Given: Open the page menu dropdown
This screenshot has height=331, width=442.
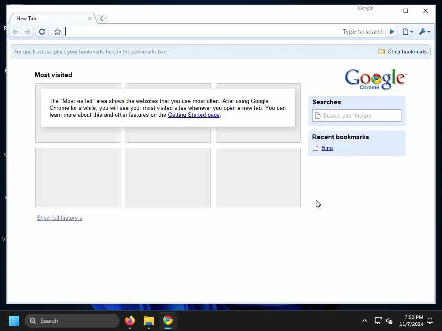Looking at the screenshot, I should click(x=407, y=32).
